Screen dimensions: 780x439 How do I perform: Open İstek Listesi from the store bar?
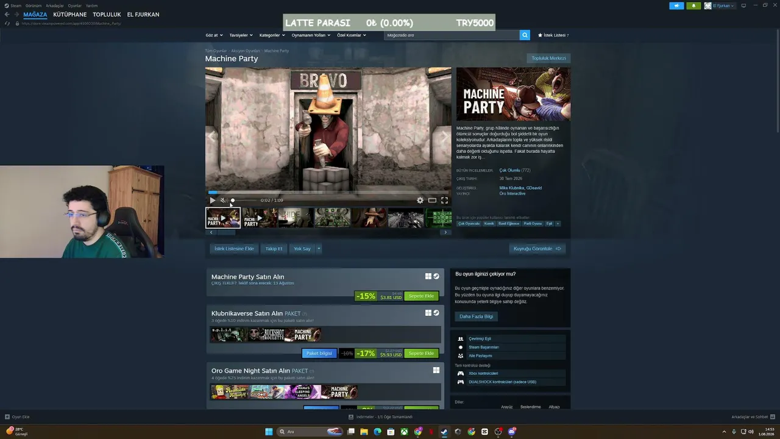coord(553,35)
